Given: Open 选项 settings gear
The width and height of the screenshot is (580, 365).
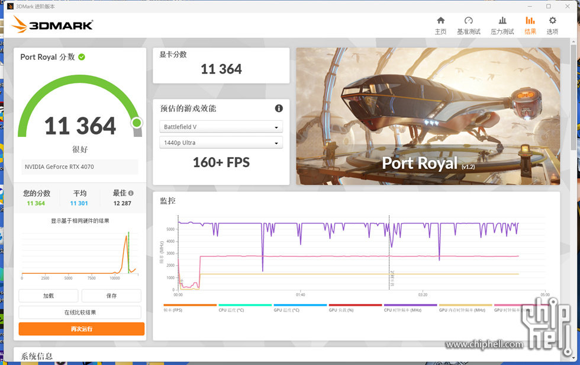Looking at the screenshot, I should tap(552, 25).
